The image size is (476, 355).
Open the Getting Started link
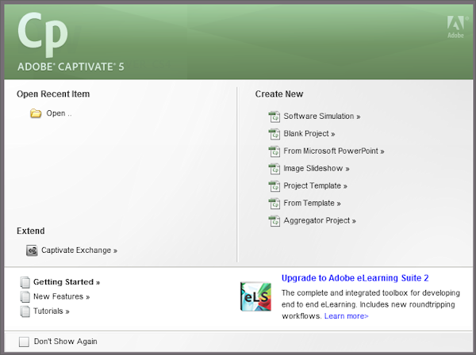(x=67, y=281)
